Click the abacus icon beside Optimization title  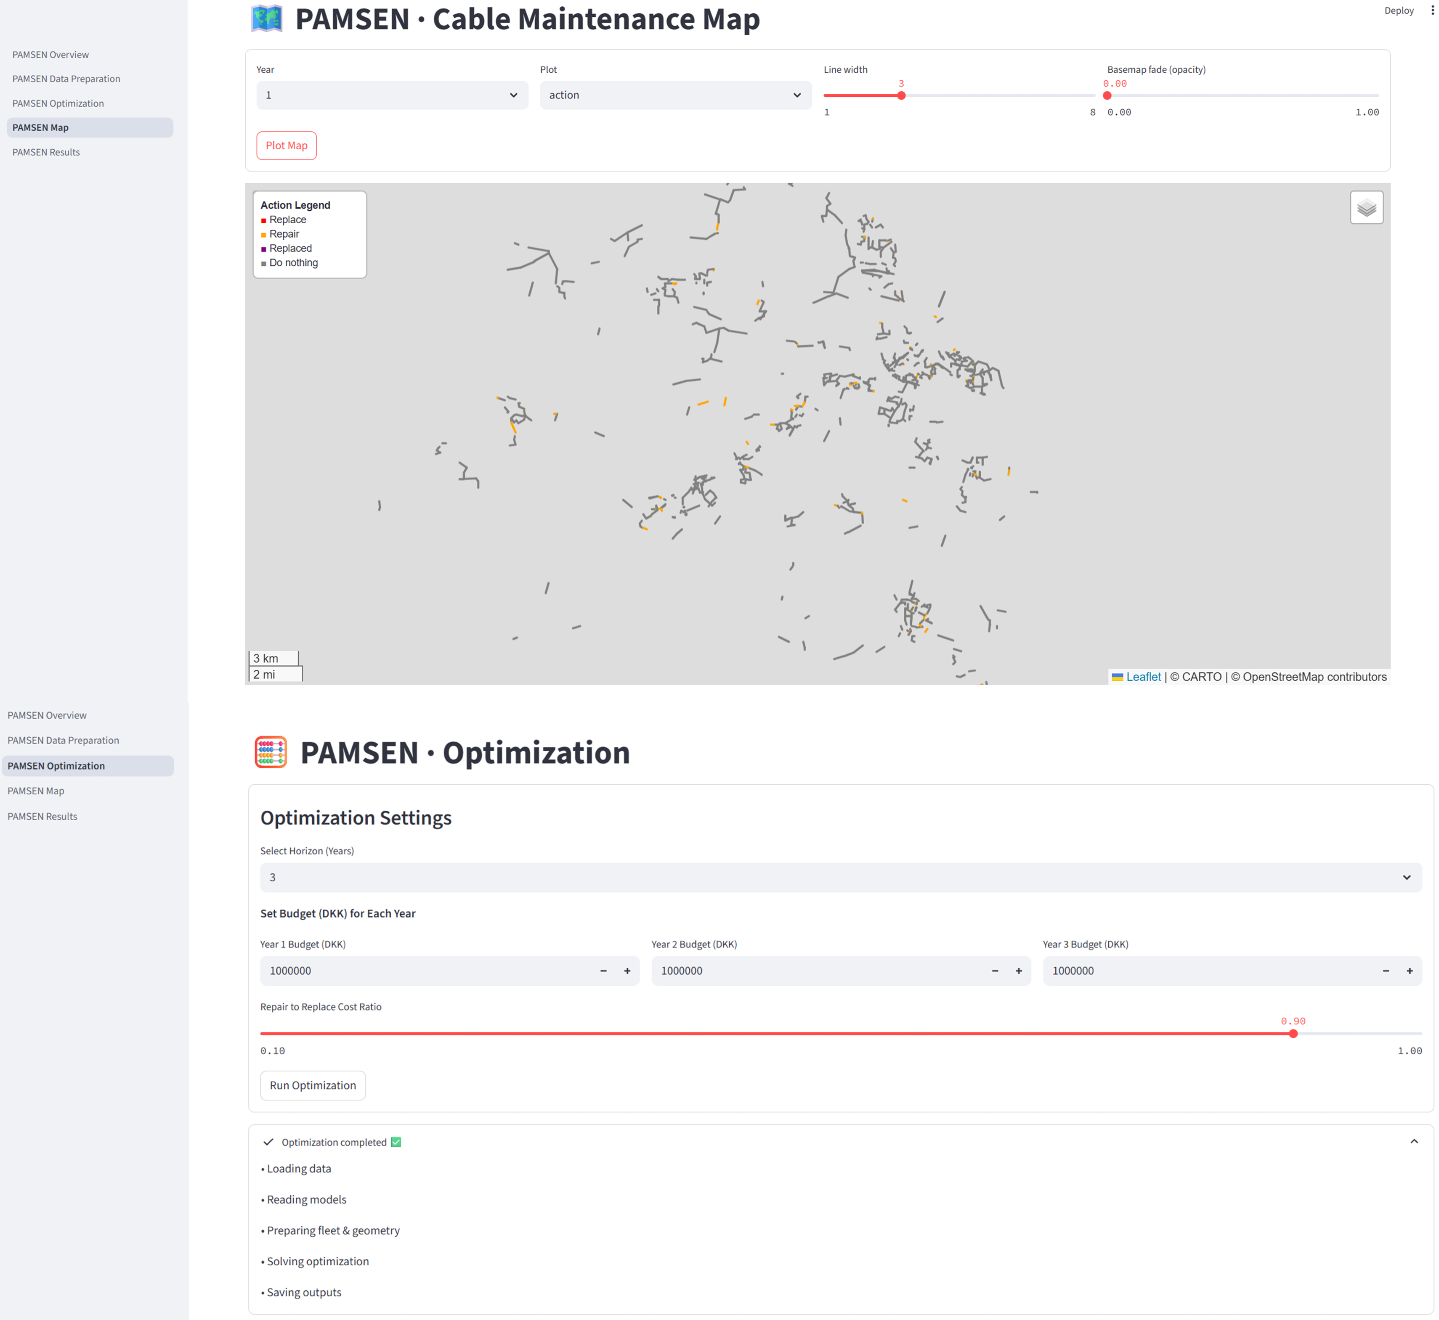click(x=271, y=752)
